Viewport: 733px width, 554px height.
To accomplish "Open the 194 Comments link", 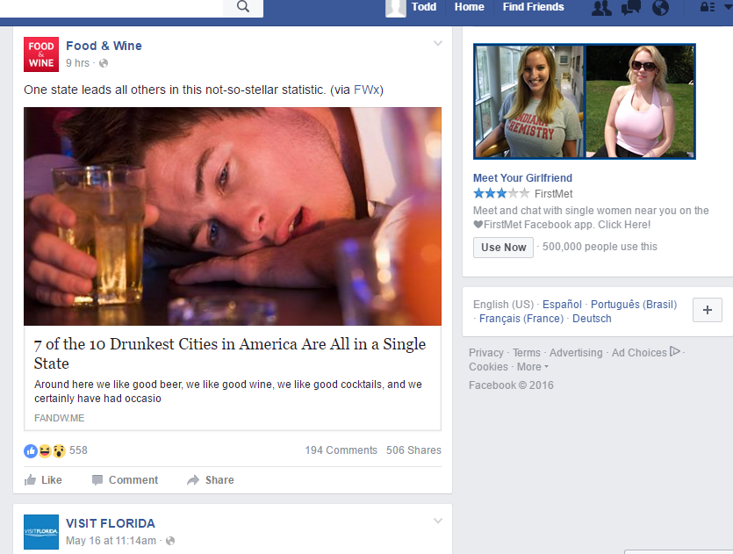I will point(341,450).
